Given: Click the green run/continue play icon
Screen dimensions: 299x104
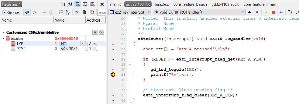Looking at the screenshot, I should coord(266,12).
